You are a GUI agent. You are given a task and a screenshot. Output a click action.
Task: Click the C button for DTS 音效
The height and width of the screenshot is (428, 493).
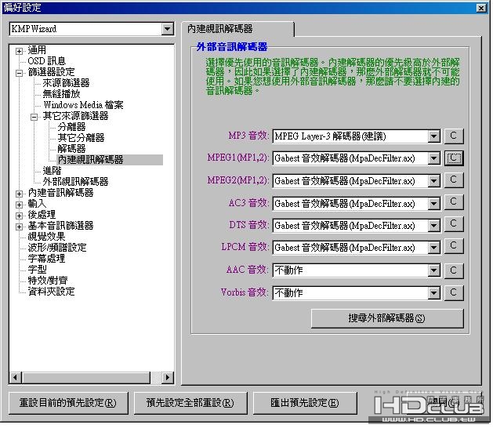(x=454, y=224)
